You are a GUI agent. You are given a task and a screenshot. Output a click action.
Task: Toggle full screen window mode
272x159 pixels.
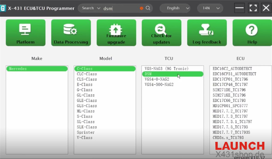[x=253, y=8]
